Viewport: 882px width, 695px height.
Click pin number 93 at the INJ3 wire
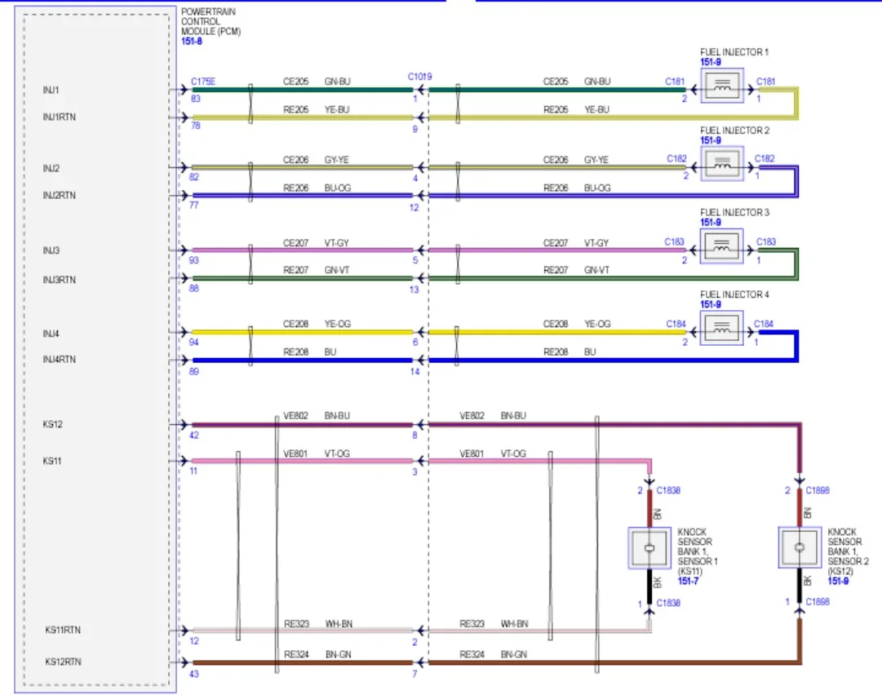(194, 259)
